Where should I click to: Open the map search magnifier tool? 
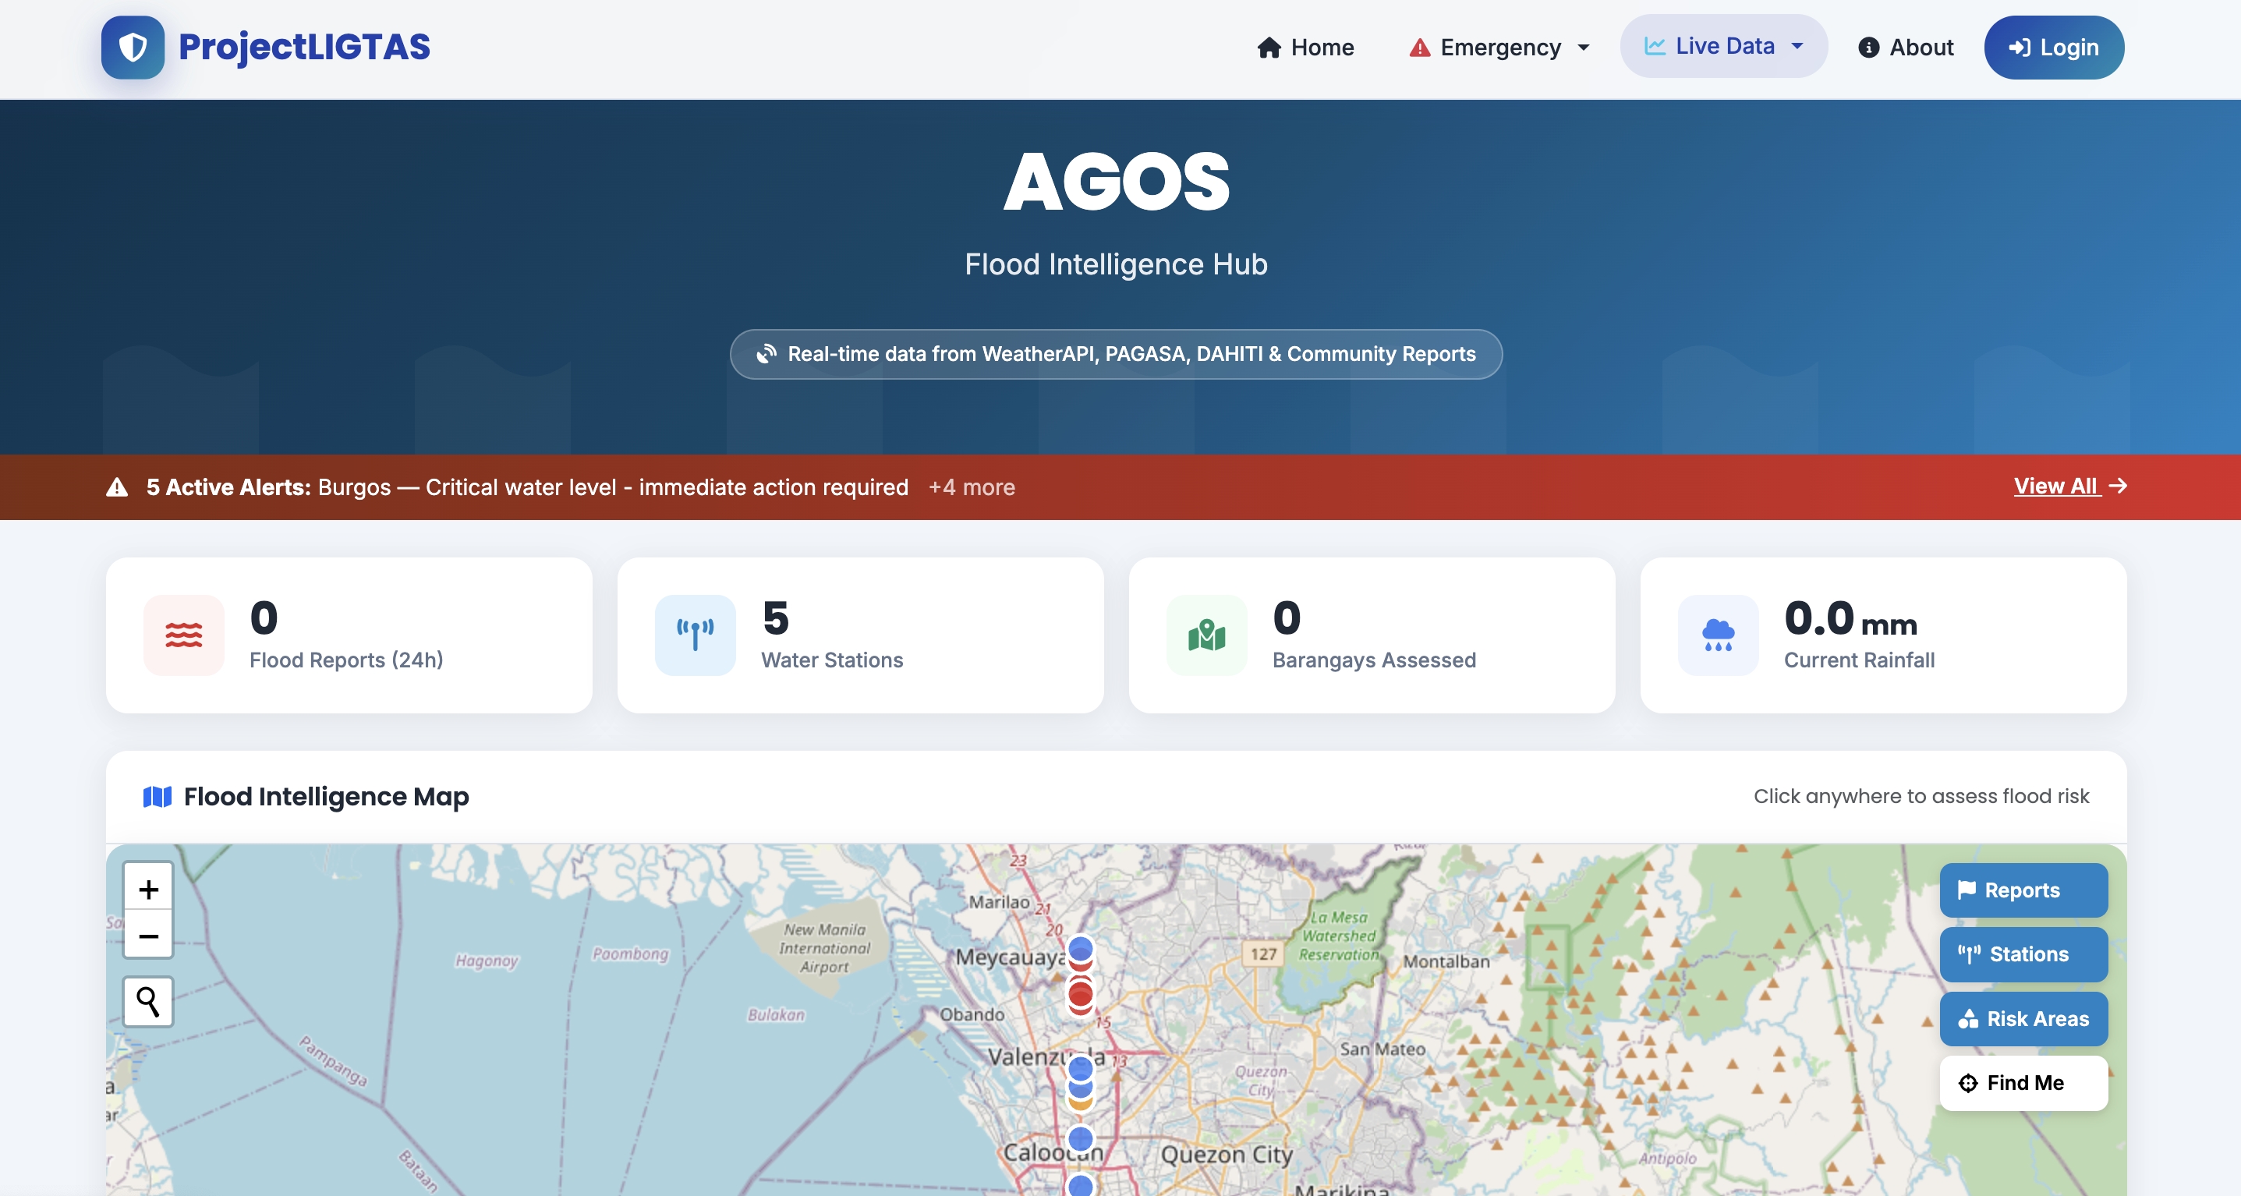tap(148, 1001)
